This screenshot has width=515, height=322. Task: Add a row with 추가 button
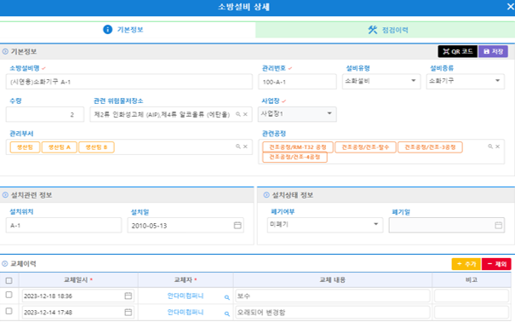[x=466, y=264]
